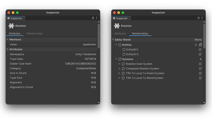Toggle the lock in the Inspector showing Editor World
The image size is (212, 119).
198,18
